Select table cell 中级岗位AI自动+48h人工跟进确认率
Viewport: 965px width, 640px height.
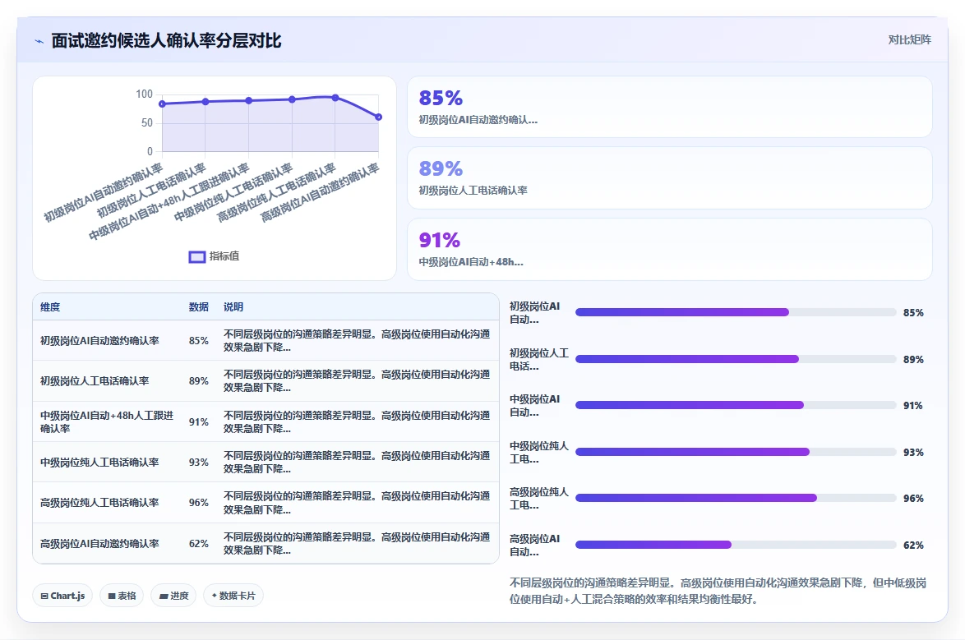click(107, 422)
